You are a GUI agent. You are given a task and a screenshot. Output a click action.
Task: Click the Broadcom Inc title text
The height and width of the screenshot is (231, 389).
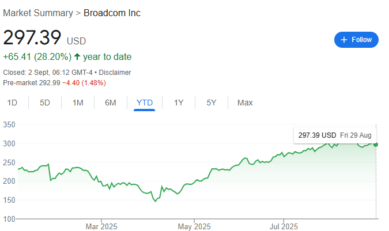click(112, 13)
